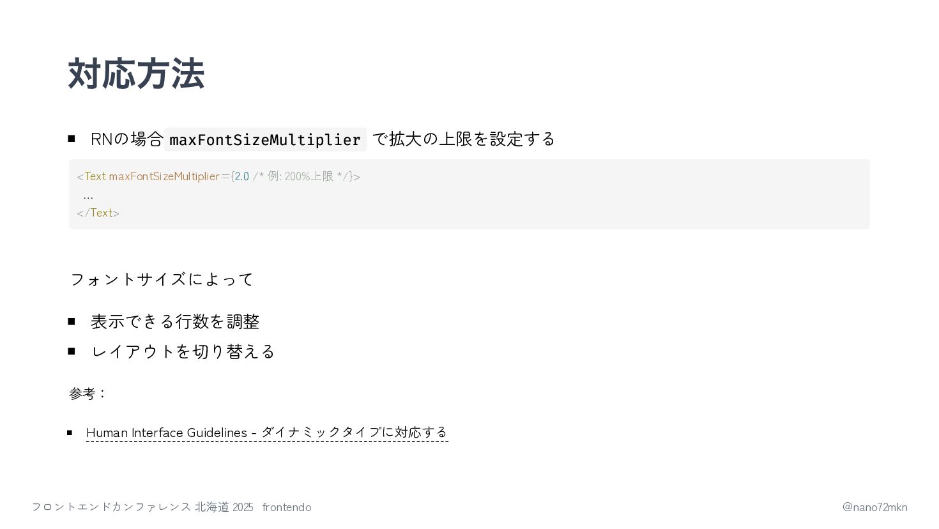Click the 表示できる行数を調整 bullet item
Viewport: 939px width, 529px height.
point(175,321)
